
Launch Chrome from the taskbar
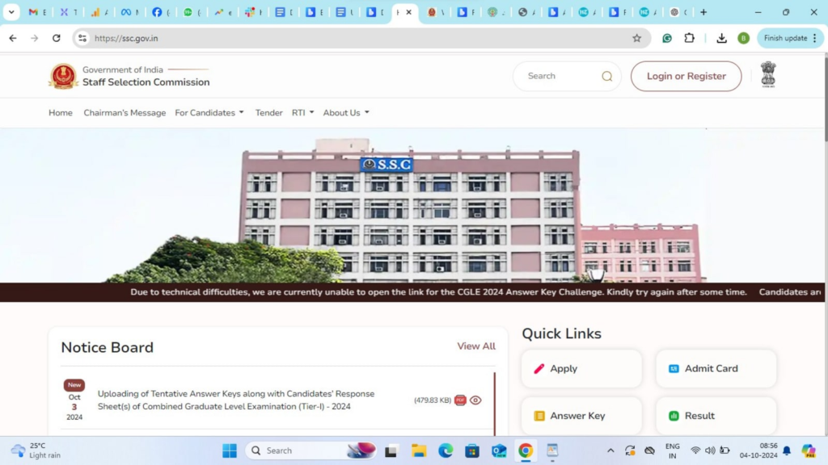click(x=526, y=450)
